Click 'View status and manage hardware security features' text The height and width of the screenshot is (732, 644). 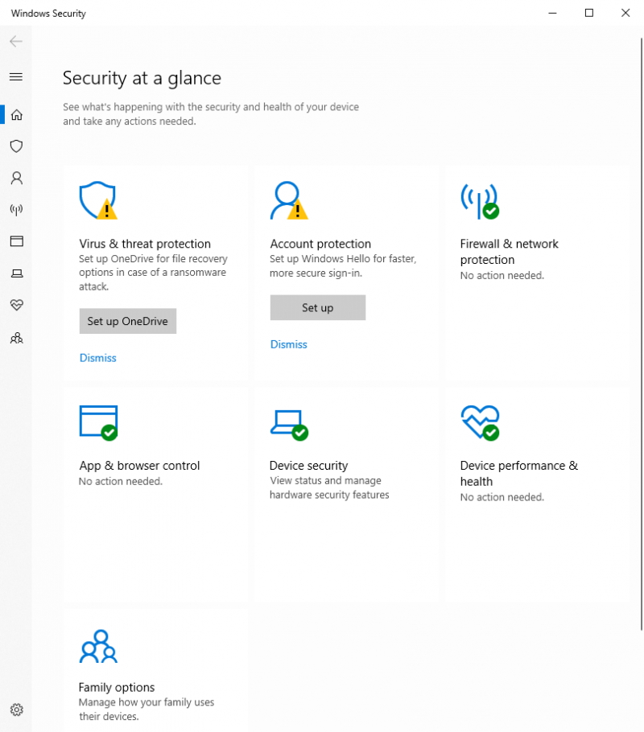click(329, 487)
